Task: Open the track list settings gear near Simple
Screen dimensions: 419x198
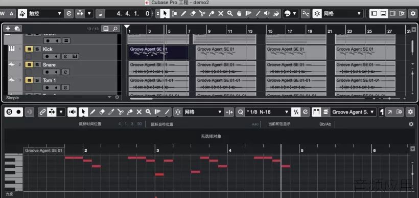Action: coord(117,97)
